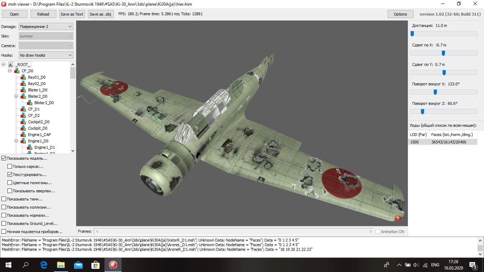
Task: Open File Explorer from taskbar
Action: coord(61,265)
